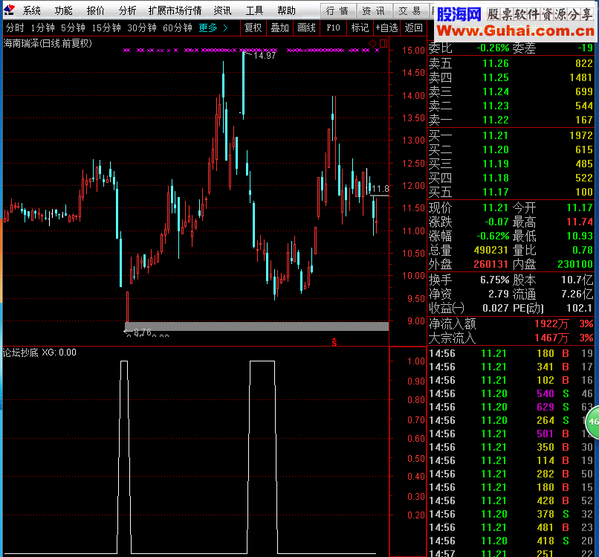Click the 内盘 value 230100
This screenshot has height=557, width=599.
pyautogui.click(x=575, y=264)
